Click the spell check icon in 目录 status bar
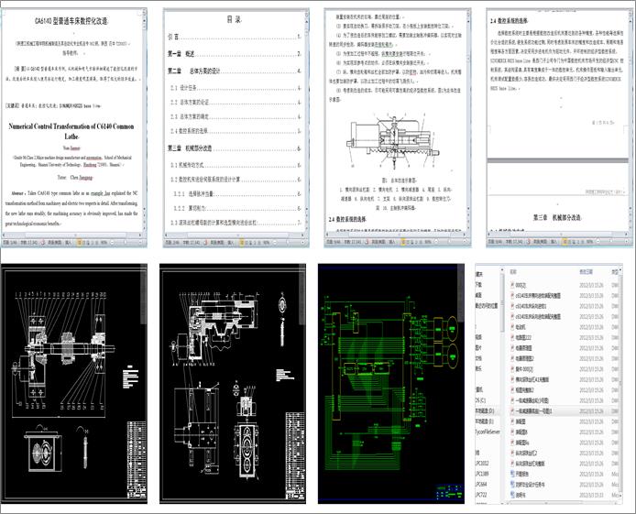The width and height of the screenshot is (636, 514). (205, 243)
